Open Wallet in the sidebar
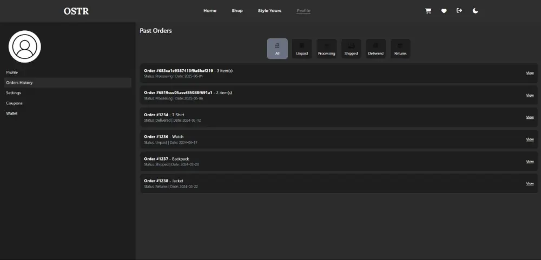 point(68,113)
